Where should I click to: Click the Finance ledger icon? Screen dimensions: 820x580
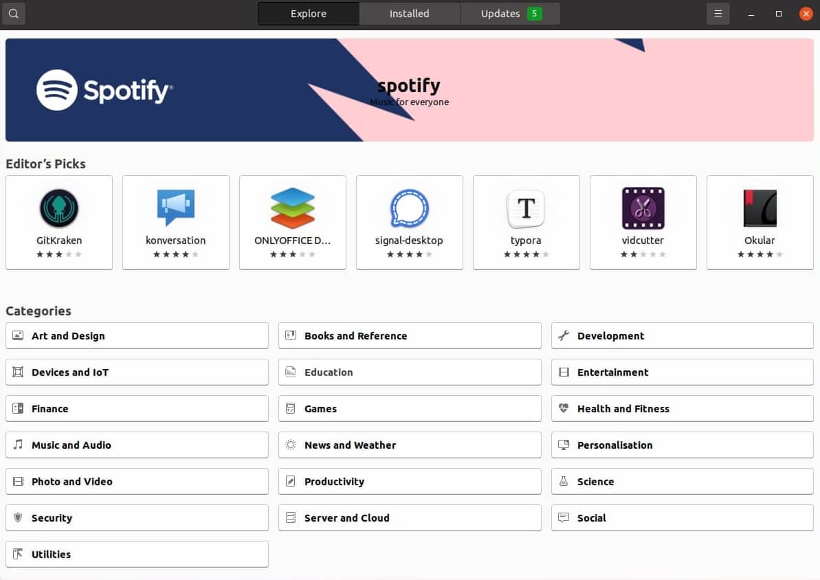[18, 408]
